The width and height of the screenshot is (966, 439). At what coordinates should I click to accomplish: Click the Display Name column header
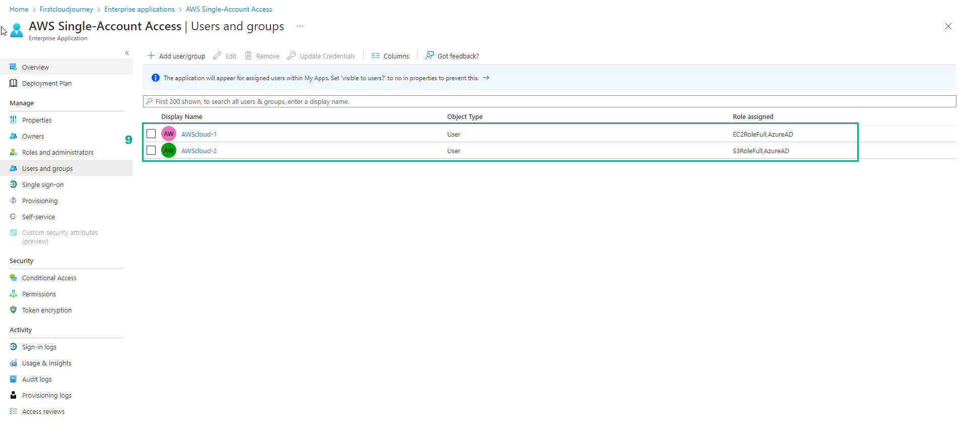coord(182,116)
